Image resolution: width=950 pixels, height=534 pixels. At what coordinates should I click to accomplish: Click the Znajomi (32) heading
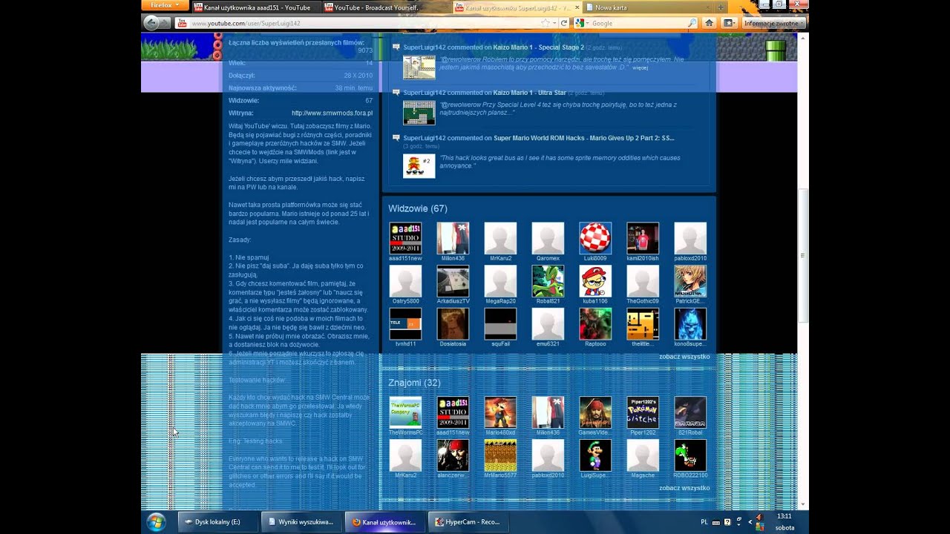coord(414,383)
